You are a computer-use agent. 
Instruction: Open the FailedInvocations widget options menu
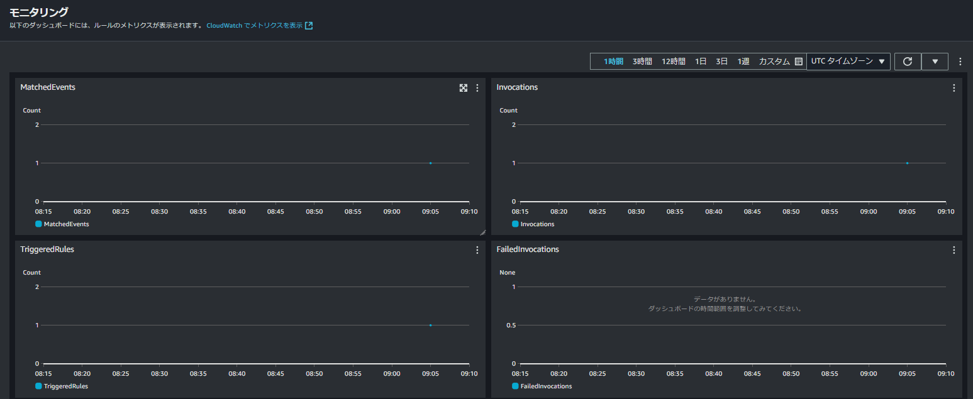(954, 249)
